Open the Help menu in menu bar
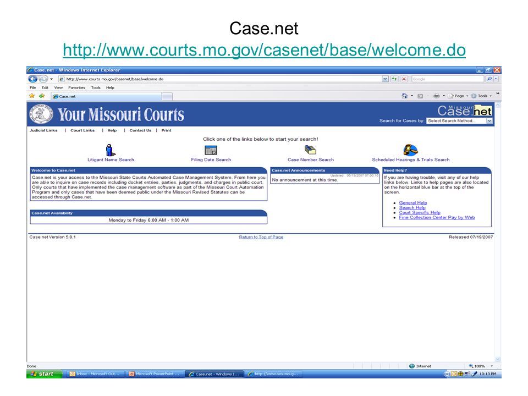 pos(110,87)
